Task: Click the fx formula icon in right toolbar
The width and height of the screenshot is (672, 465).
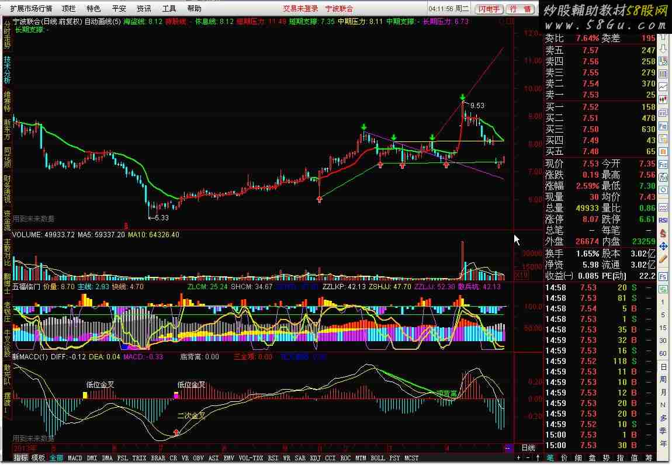Action: (x=663, y=176)
